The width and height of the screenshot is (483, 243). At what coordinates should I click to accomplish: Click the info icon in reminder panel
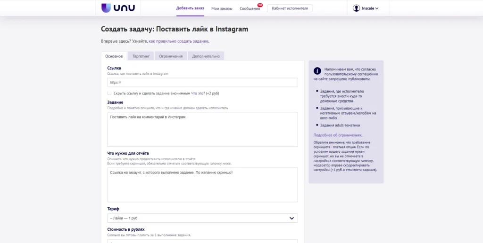point(317,71)
